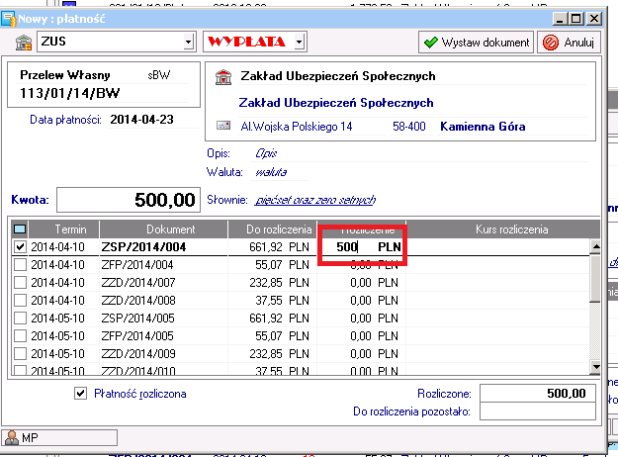Click the Do rozliczenia pozostało field

point(538,411)
